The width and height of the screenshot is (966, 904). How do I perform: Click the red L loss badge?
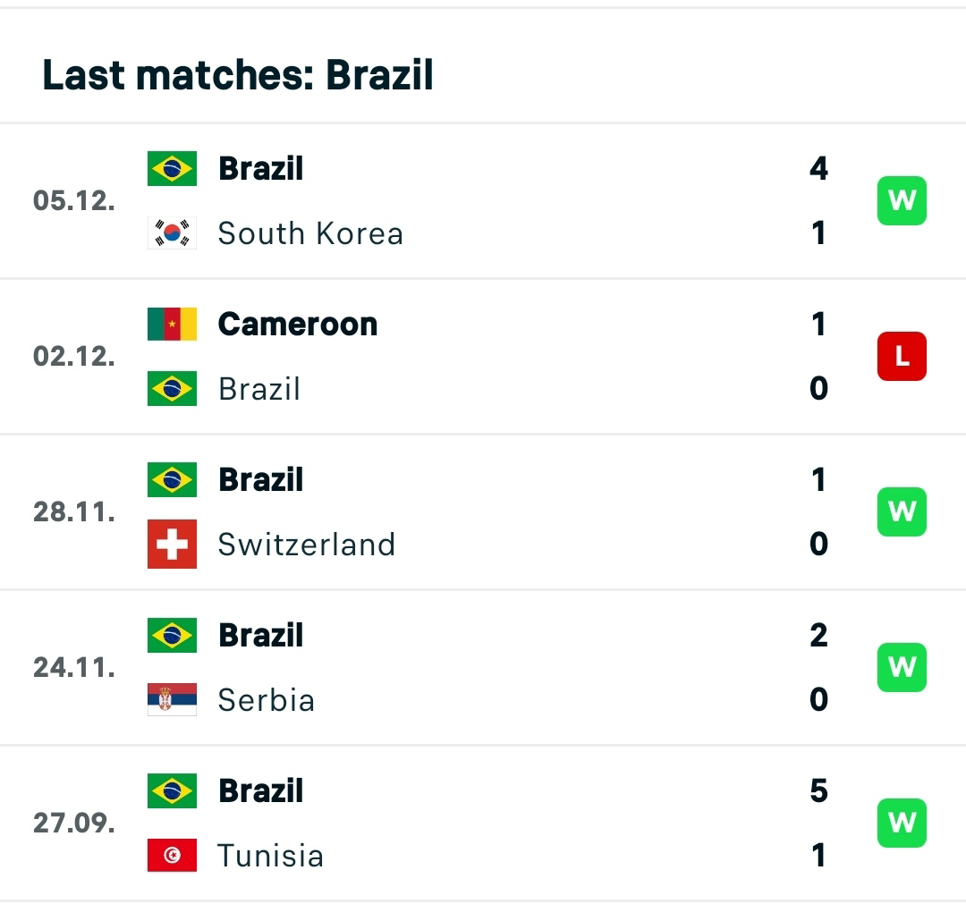tap(902, 357)
